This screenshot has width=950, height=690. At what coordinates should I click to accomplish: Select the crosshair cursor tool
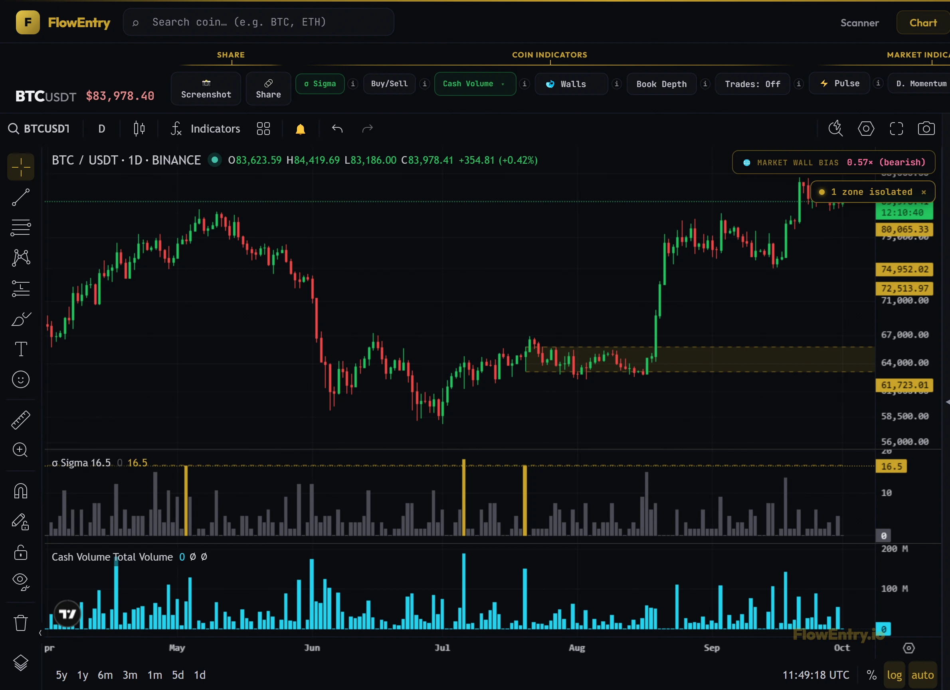pyautogui.click(x=20, y=167)
